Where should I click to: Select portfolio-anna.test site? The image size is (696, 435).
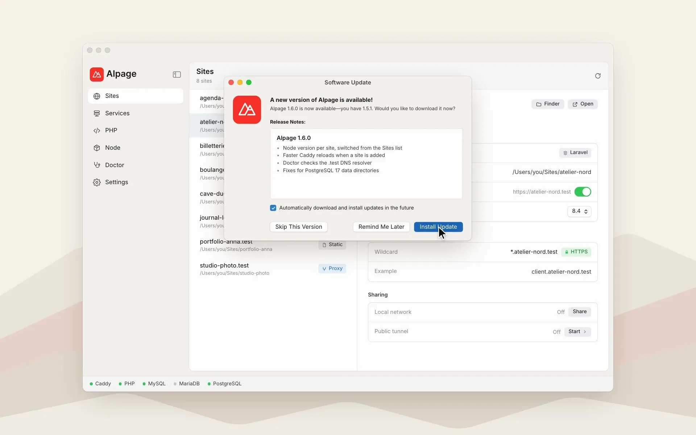tap(273, 245)
